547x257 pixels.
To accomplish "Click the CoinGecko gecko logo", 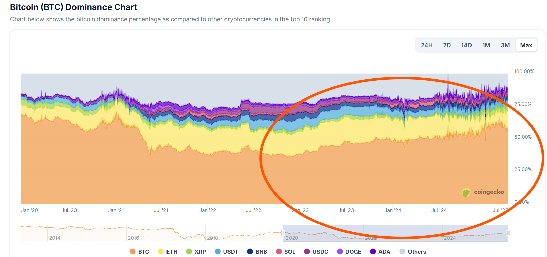I will coord(467,192).
